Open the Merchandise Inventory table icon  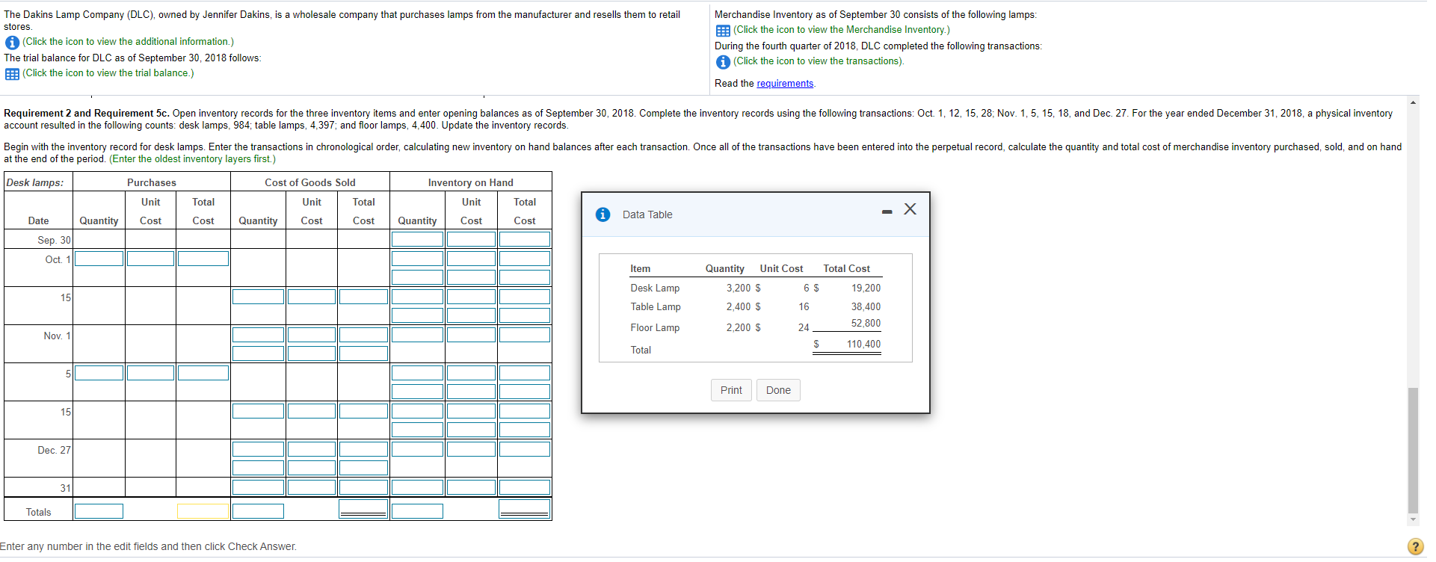pyautogui.click(x=723, y=31)
